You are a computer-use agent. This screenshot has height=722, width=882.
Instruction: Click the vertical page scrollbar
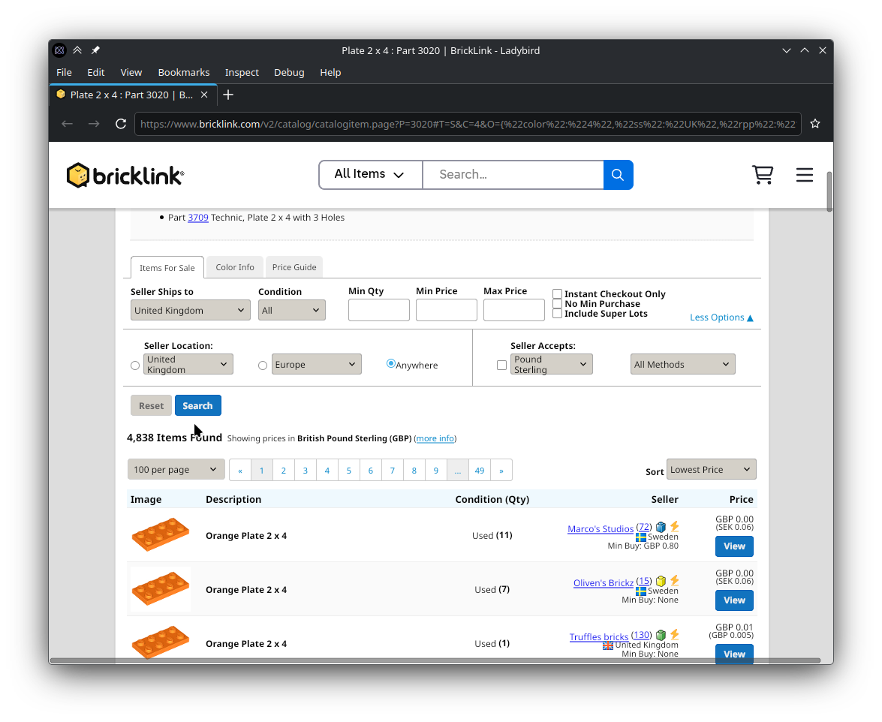(829, 191)
